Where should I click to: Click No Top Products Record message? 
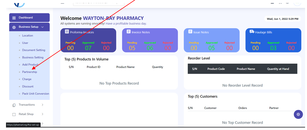119,83
